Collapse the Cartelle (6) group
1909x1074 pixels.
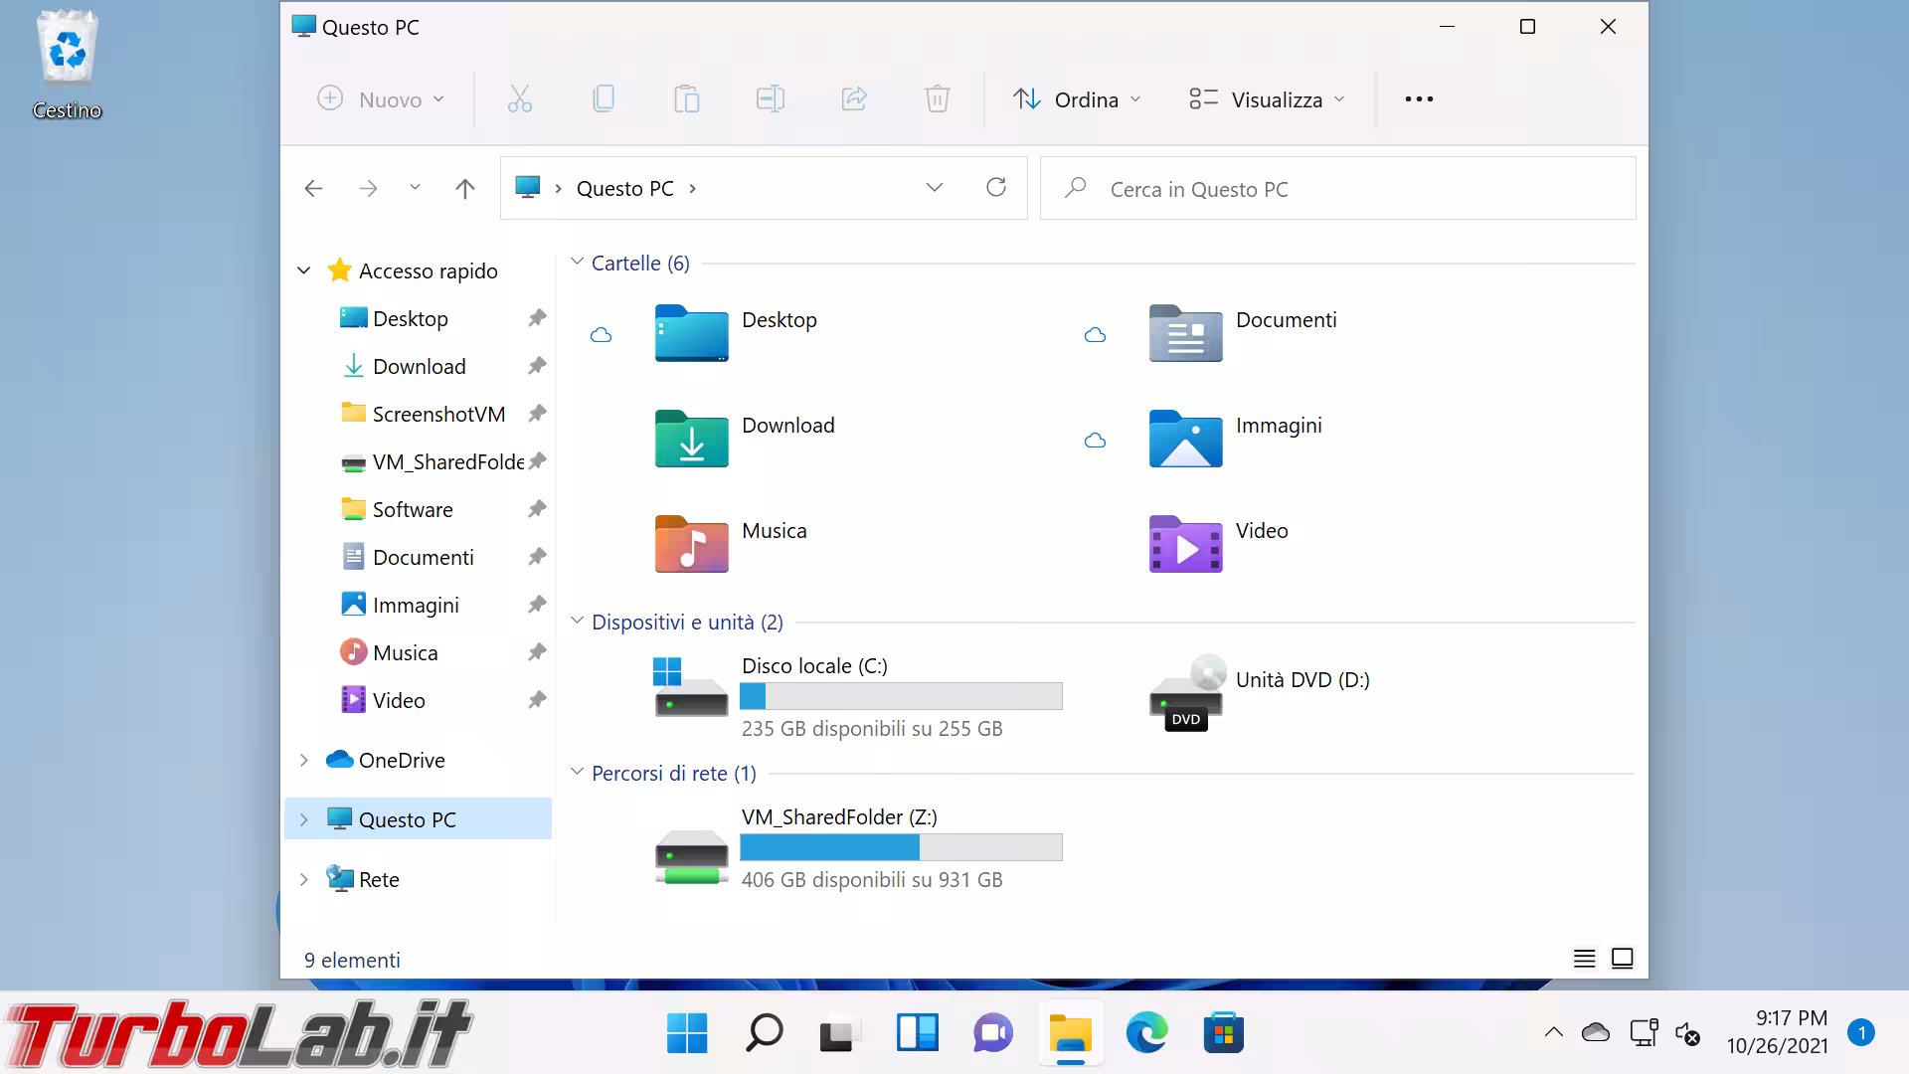point(577,263)
